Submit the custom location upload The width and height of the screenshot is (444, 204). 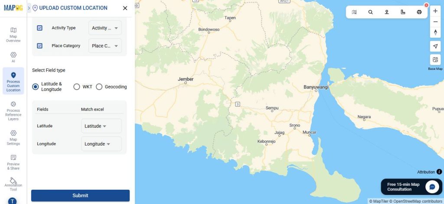pyautogui.click(x=80, y=195)
